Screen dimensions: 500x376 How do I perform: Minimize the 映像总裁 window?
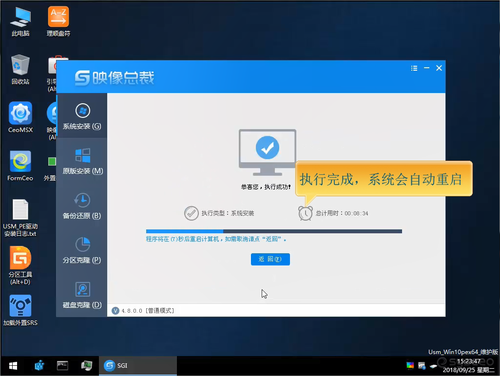click(426, 68)
